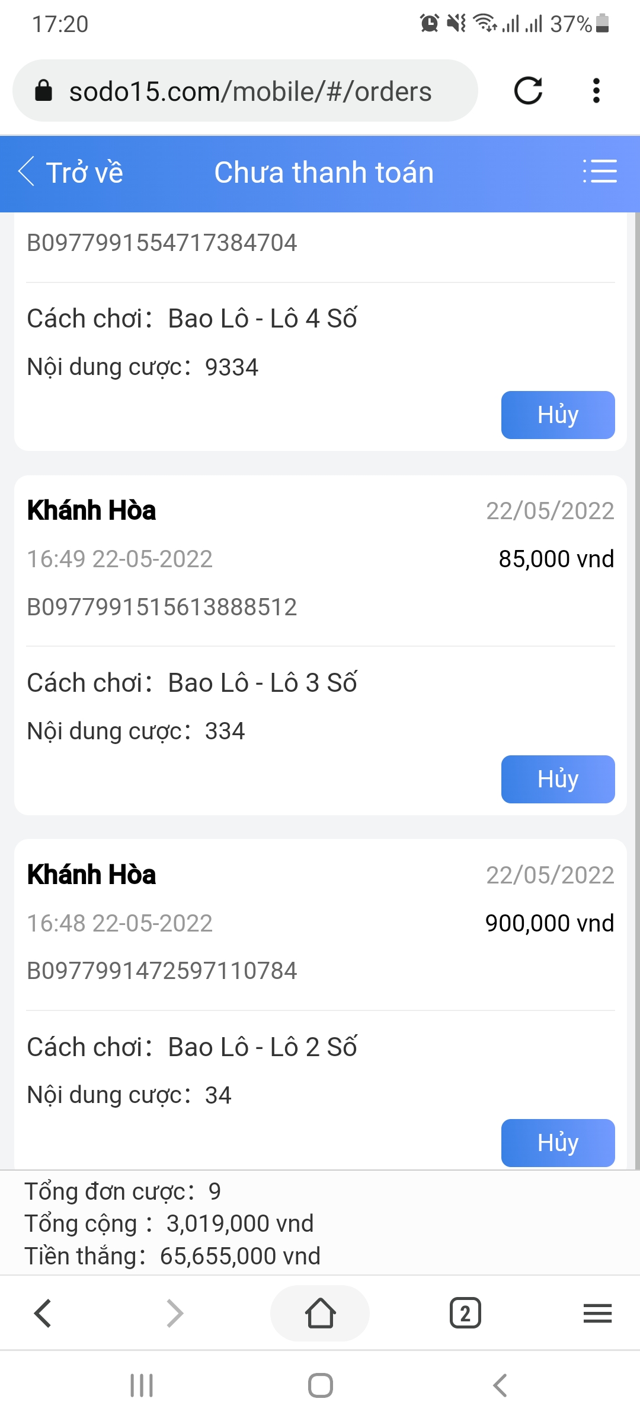Open the browser tabs counter showing 2
The image size is (640, 1424).
click(465, 1313)
